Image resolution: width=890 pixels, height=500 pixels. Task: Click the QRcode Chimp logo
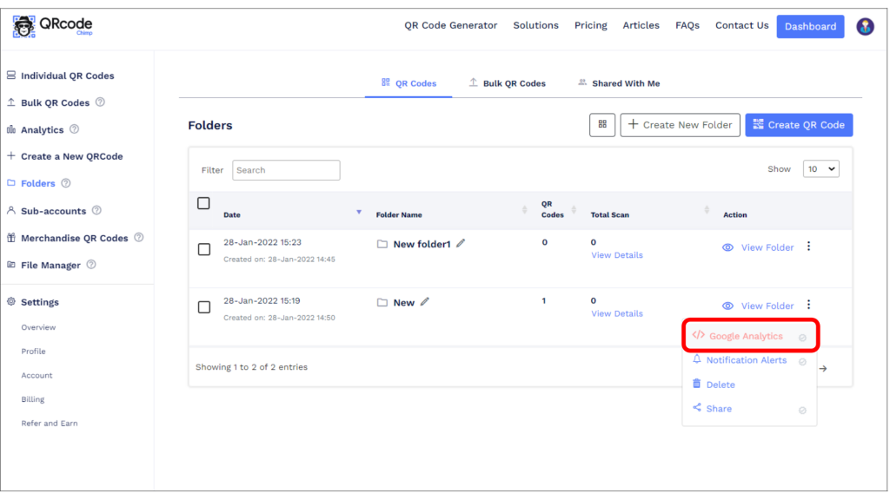53,26
